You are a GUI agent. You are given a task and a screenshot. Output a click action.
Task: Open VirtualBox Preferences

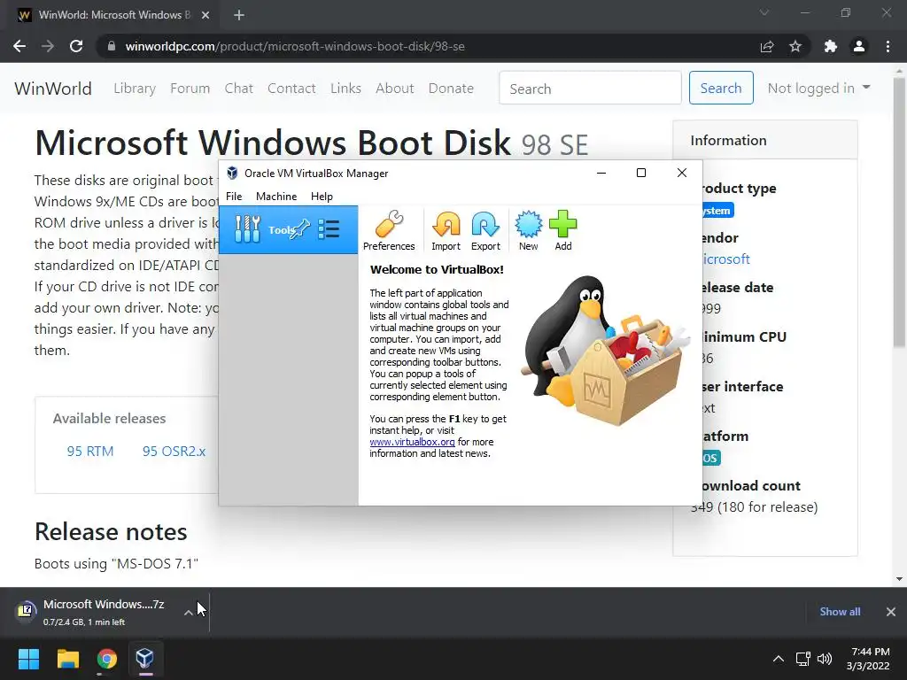coord(389,230)
